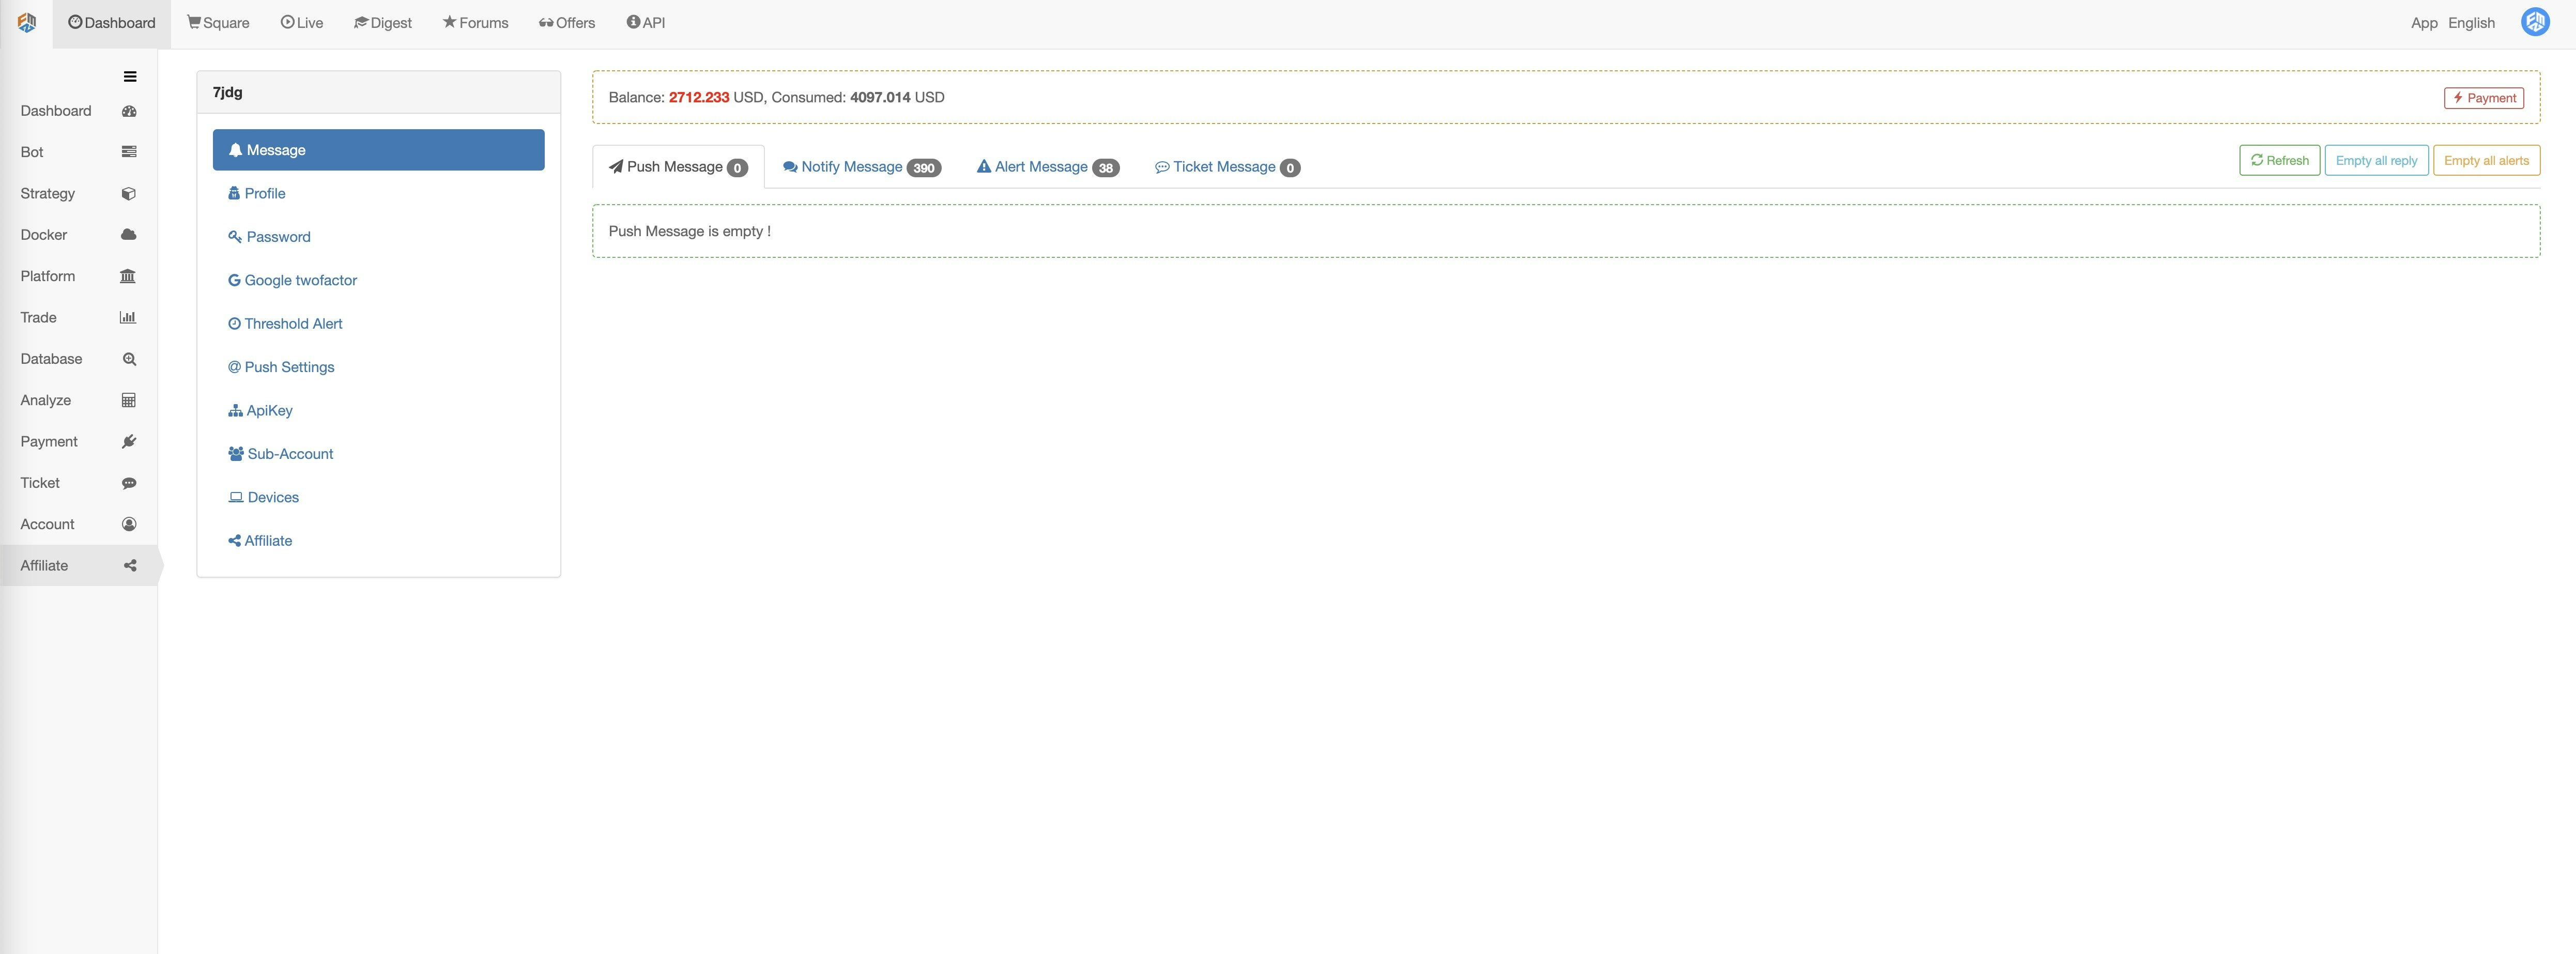This screenshot has width=2576, height=954.
Task: Open the English language selector
Action: coord(2471,23)
